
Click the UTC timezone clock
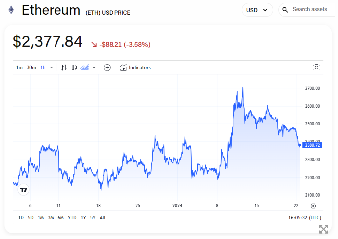(304, 218)
